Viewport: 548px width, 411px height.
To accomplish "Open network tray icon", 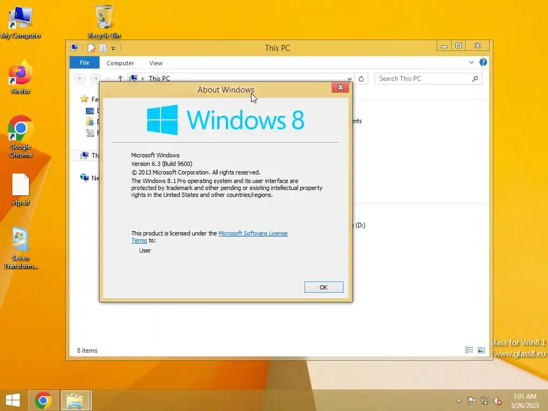I will point(485,400).
